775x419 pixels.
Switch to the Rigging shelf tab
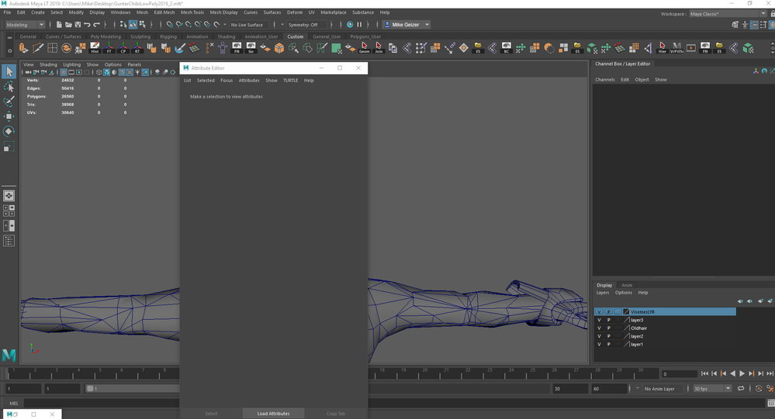(x=168, y=36)
